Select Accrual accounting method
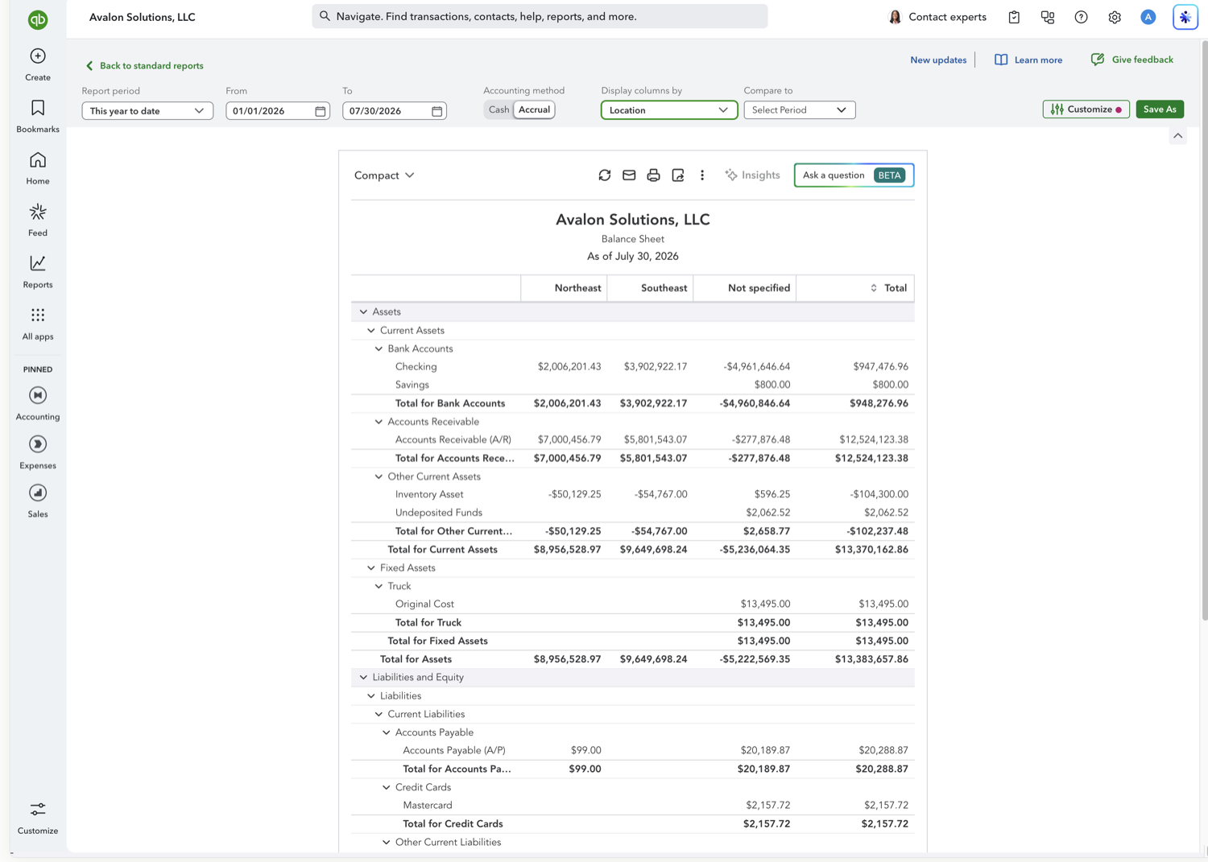 click(x=534, y=109)
